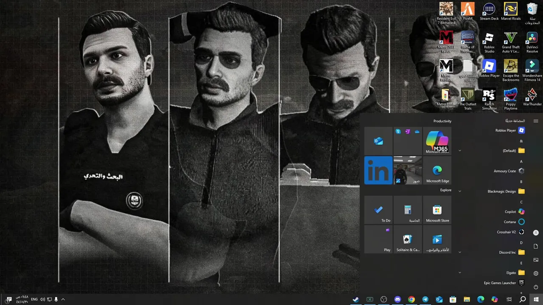Open the Resident Evil 7 Biohazard desktop shortcut
This screenshot has width=543, height=305.
coord(446,14)
